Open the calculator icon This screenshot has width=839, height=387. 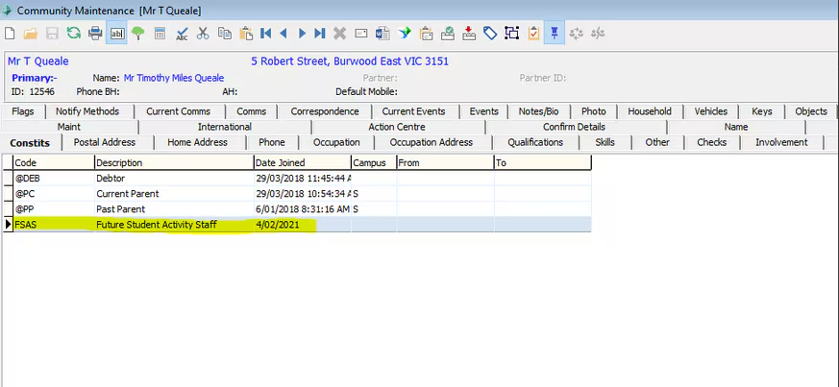coord(160,34)
